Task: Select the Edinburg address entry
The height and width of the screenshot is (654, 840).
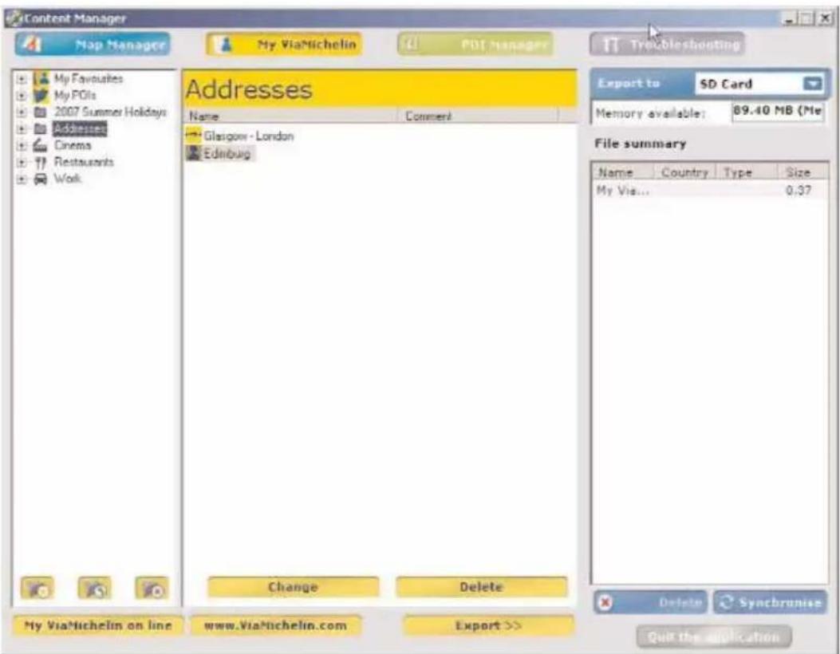Action: 227,154
